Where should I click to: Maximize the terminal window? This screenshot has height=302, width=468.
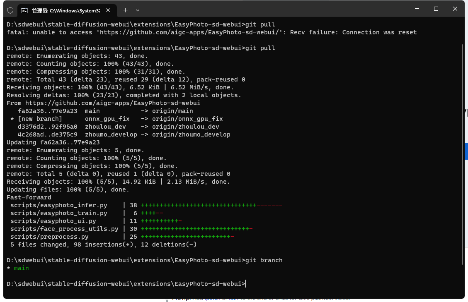[436, 9]
